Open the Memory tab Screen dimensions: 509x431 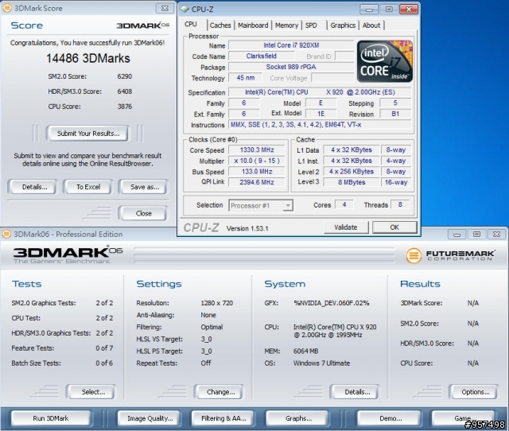pyautogui.click(x=286, y=25)
